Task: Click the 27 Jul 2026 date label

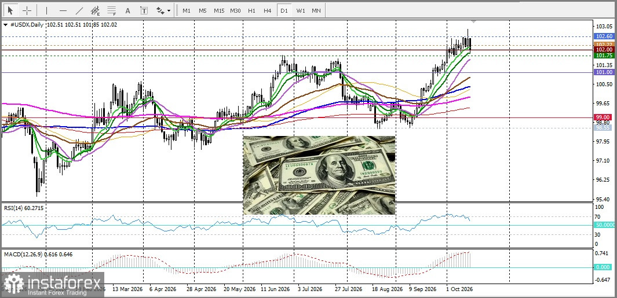Action: pos(348,289)
